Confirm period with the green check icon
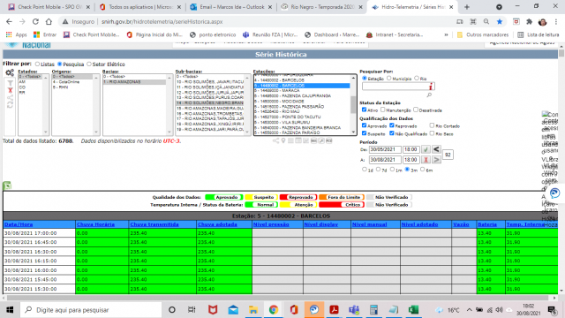 (426, 149)
